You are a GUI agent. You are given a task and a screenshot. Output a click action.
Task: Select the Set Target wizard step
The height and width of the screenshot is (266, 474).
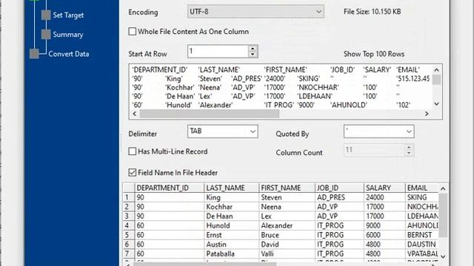[x=68, y=15]
